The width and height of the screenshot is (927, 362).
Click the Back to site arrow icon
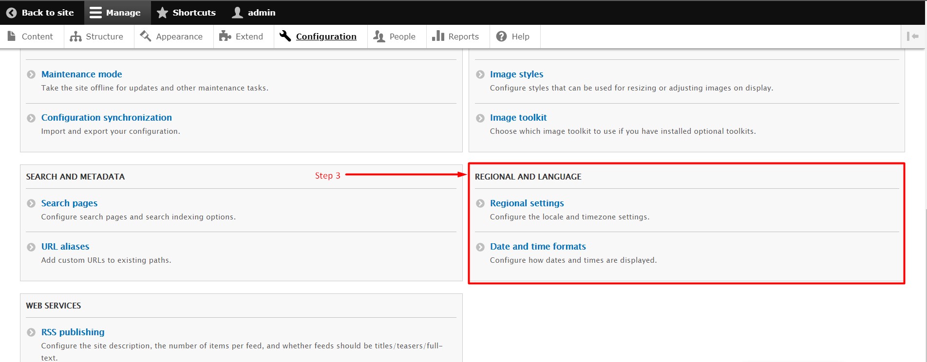coord(11,13)
